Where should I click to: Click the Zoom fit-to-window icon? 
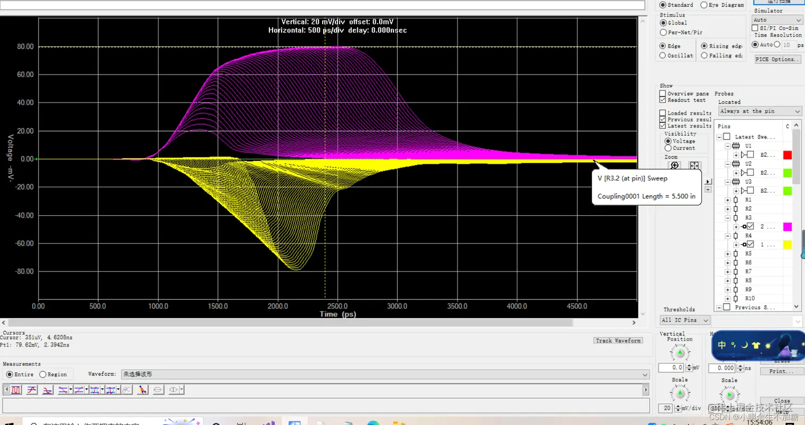694,166
